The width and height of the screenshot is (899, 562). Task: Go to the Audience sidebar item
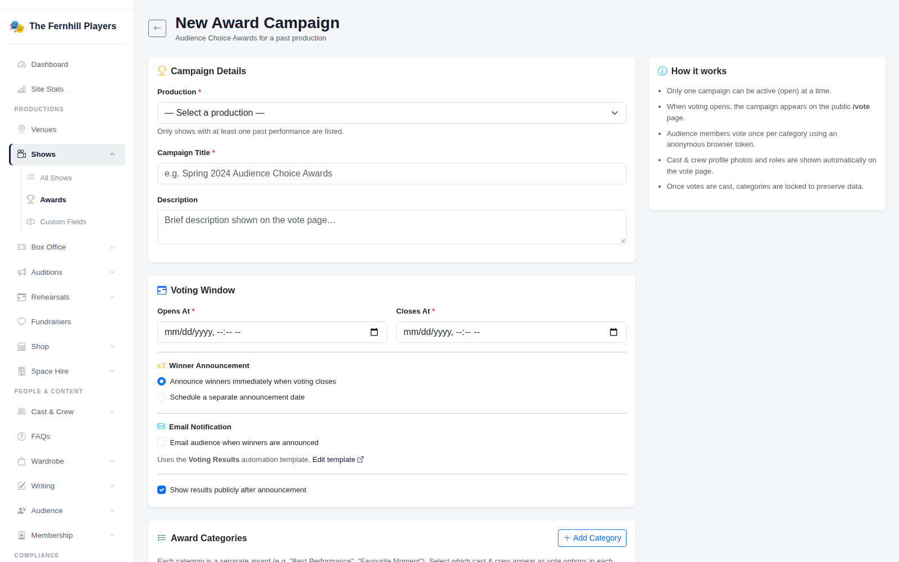tap(67, 511)
